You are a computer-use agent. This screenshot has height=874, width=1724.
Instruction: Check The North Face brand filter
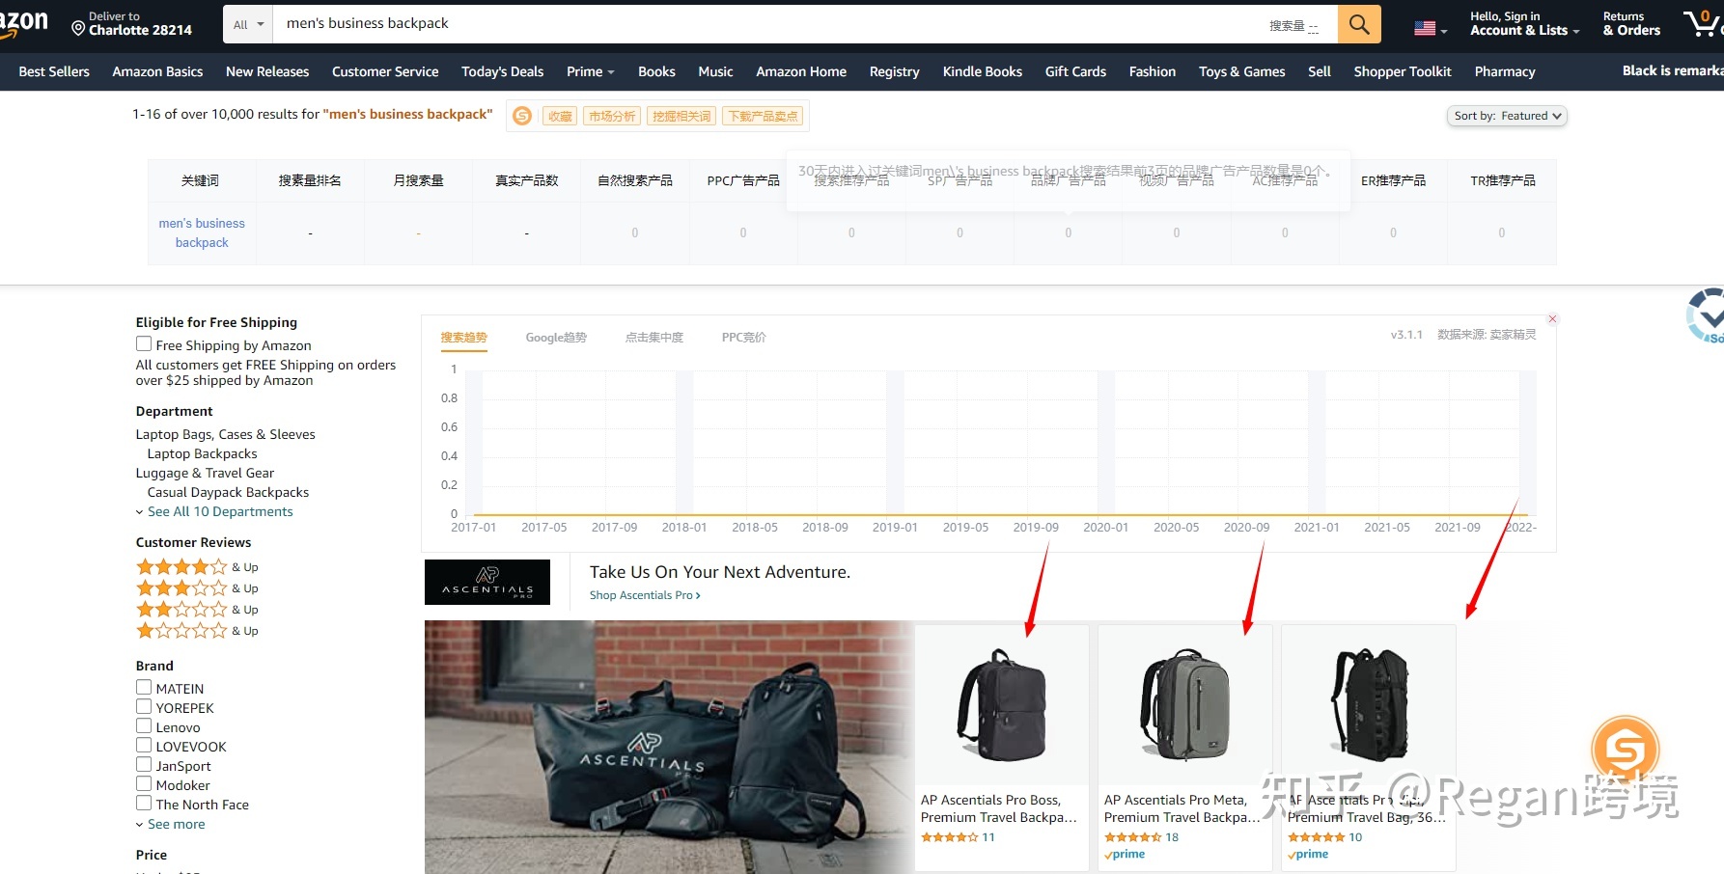[144, 803]
